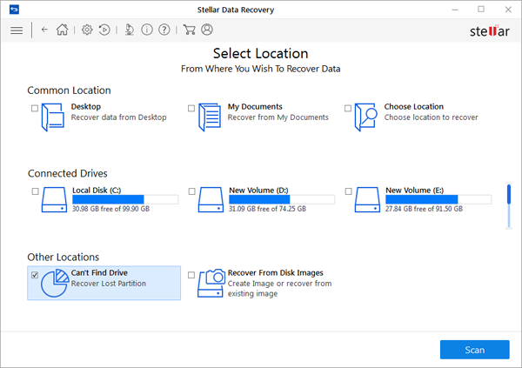The height and width of the screenshot is (368, 522).
Task: Click 'Recover data from Desktop' text
Action: [119, 117]
